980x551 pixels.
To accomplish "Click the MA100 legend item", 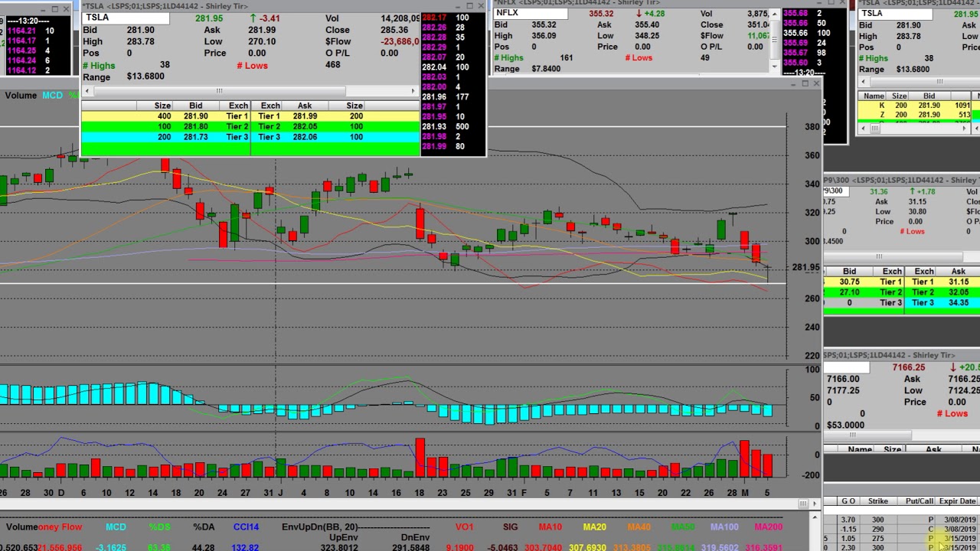I will pyautogui.click(x=724, y=527).
